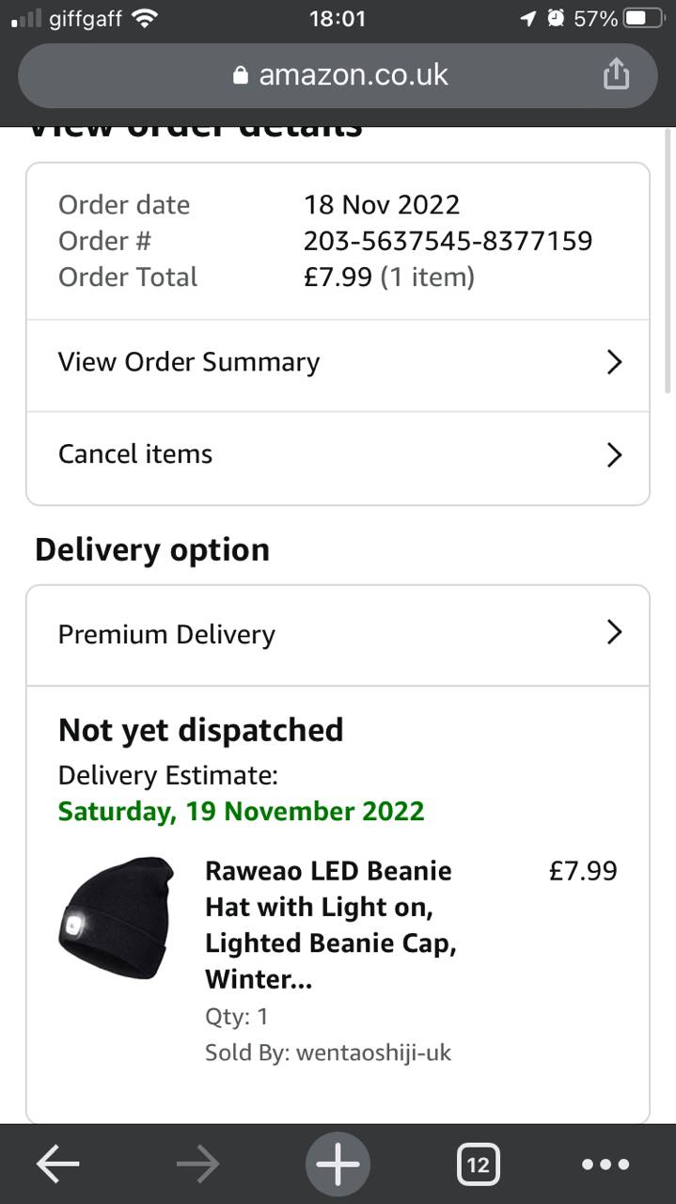Tap the alarm clock status icon
This screenshot has width=676, height=1204.
[x=557, y=18]
